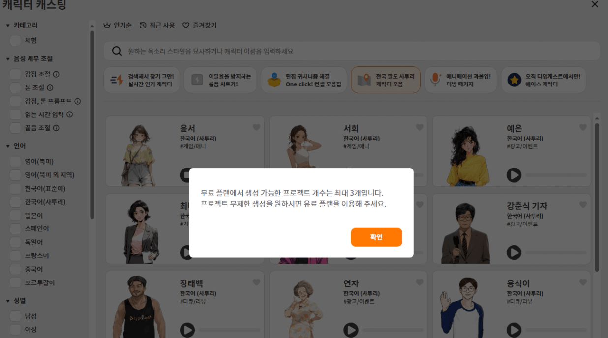Play 연자 voice sample

click(351, 330)
